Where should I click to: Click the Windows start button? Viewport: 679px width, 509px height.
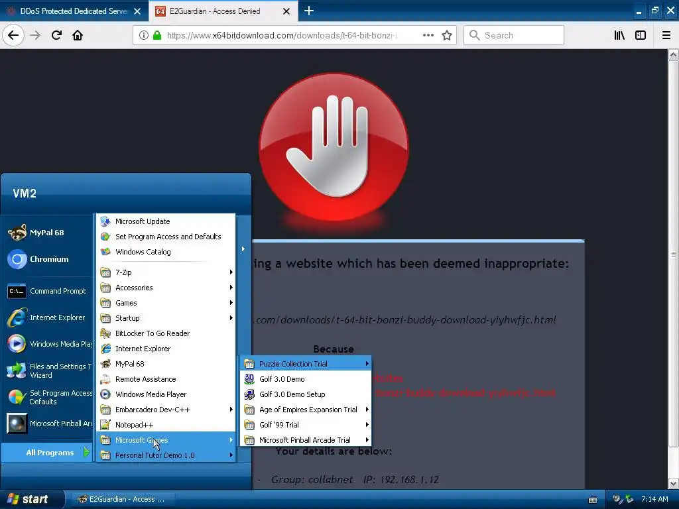32,500
